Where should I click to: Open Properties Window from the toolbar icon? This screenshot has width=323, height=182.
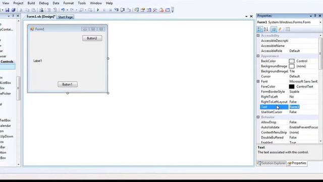pyautogui.click(x=142, y=10)
